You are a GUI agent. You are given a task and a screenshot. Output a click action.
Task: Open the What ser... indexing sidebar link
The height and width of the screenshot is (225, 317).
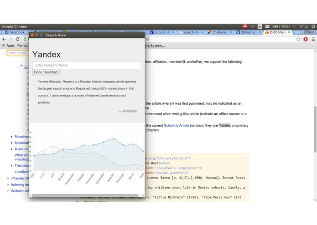tap(21, 157)
